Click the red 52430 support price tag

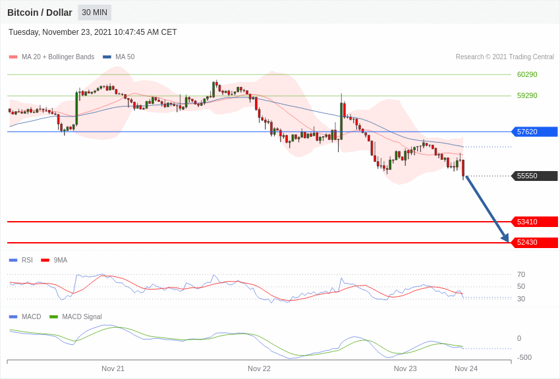535,242
